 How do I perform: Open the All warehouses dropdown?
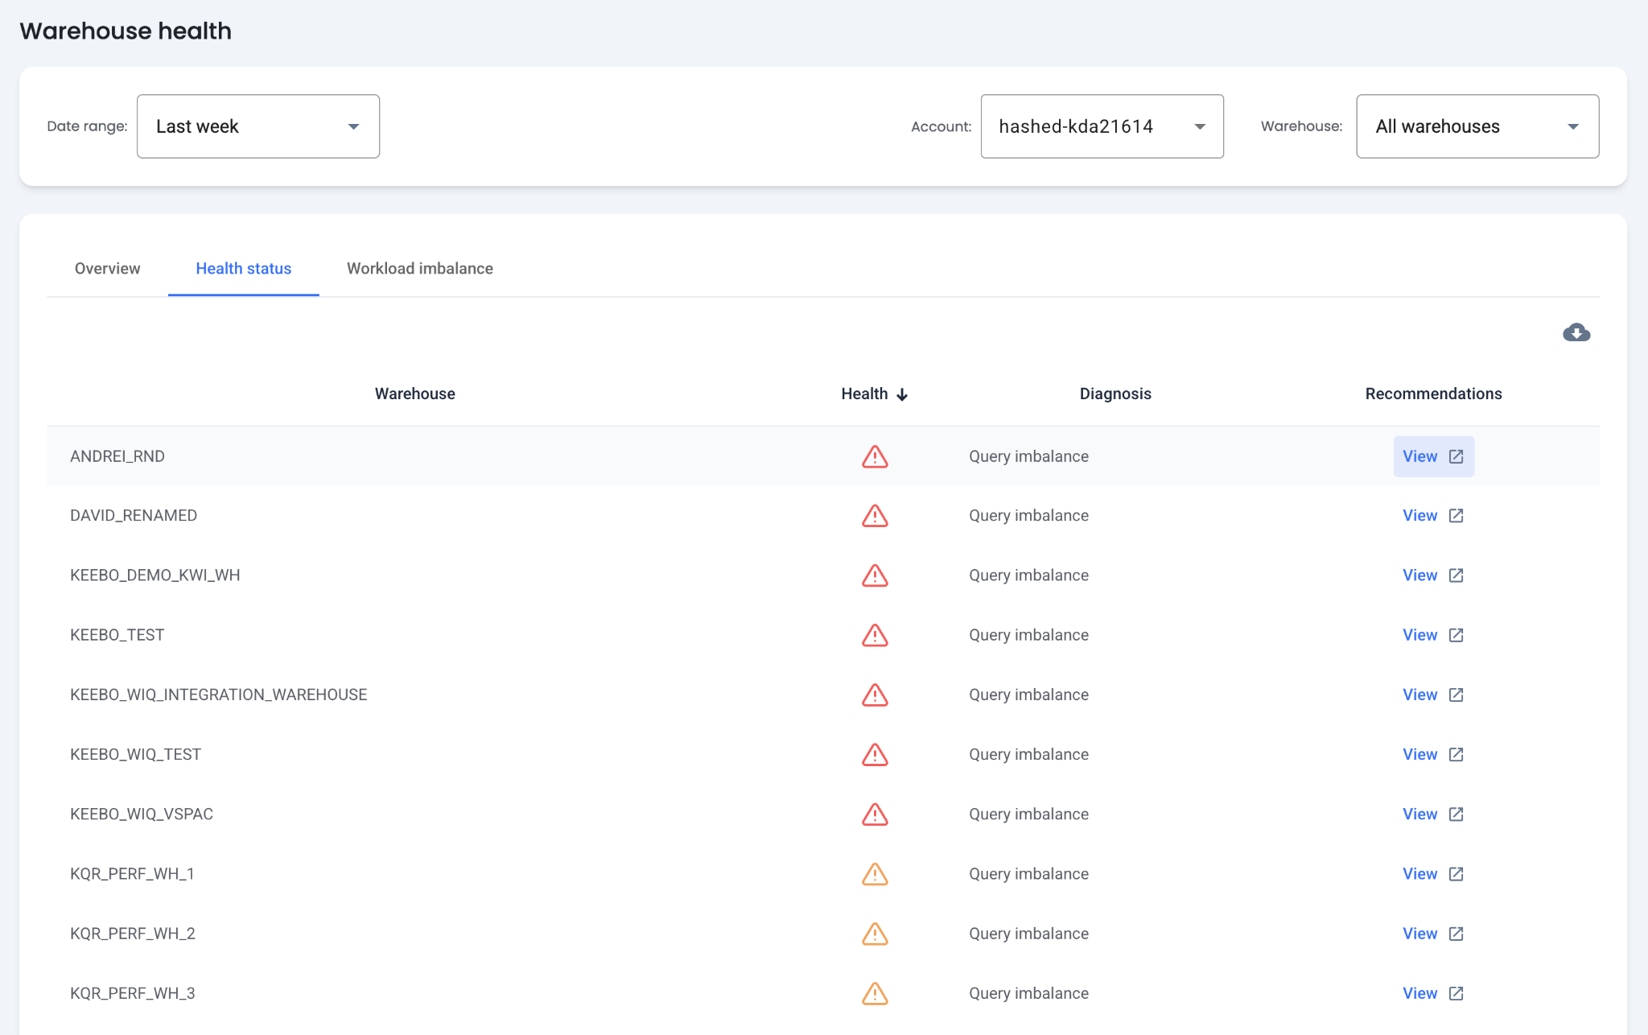pyautogui.click(x=1477, y=126)
